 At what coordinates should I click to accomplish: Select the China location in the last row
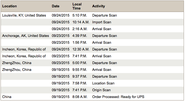click(7, 97)
